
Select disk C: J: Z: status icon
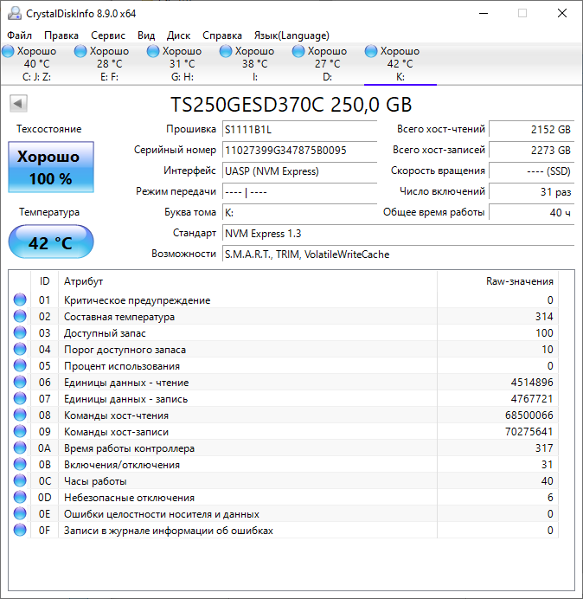coord(8,51)
